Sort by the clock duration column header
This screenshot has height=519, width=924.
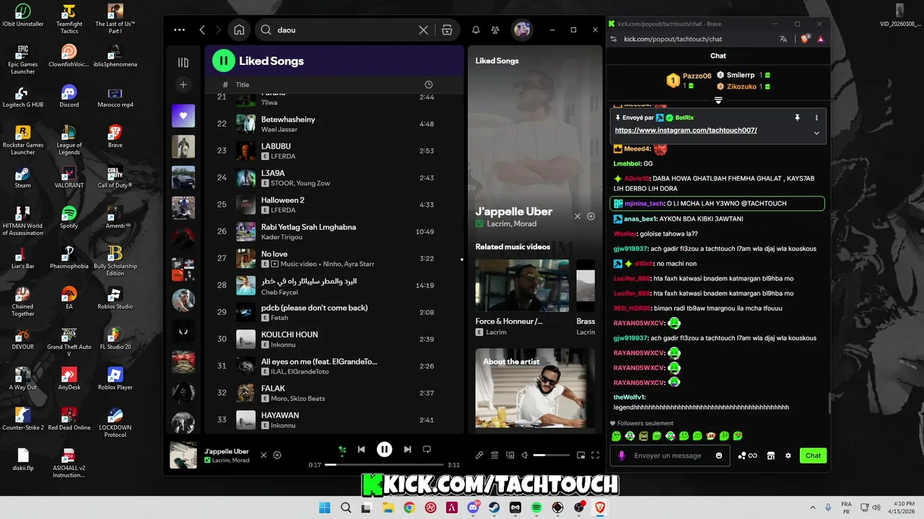click(x=429, y=84)
